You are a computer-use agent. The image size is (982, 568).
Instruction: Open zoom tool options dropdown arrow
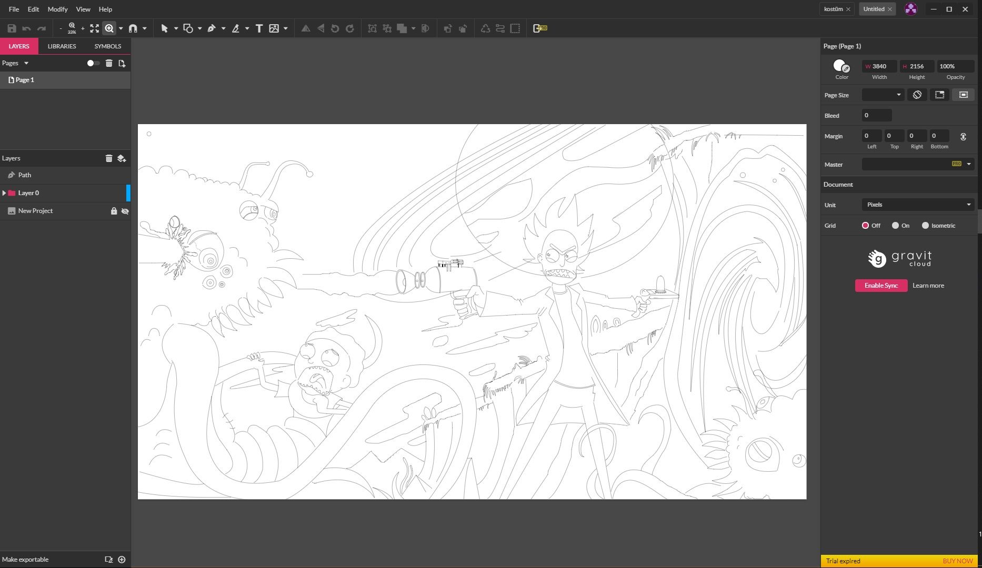coord(121,28)
